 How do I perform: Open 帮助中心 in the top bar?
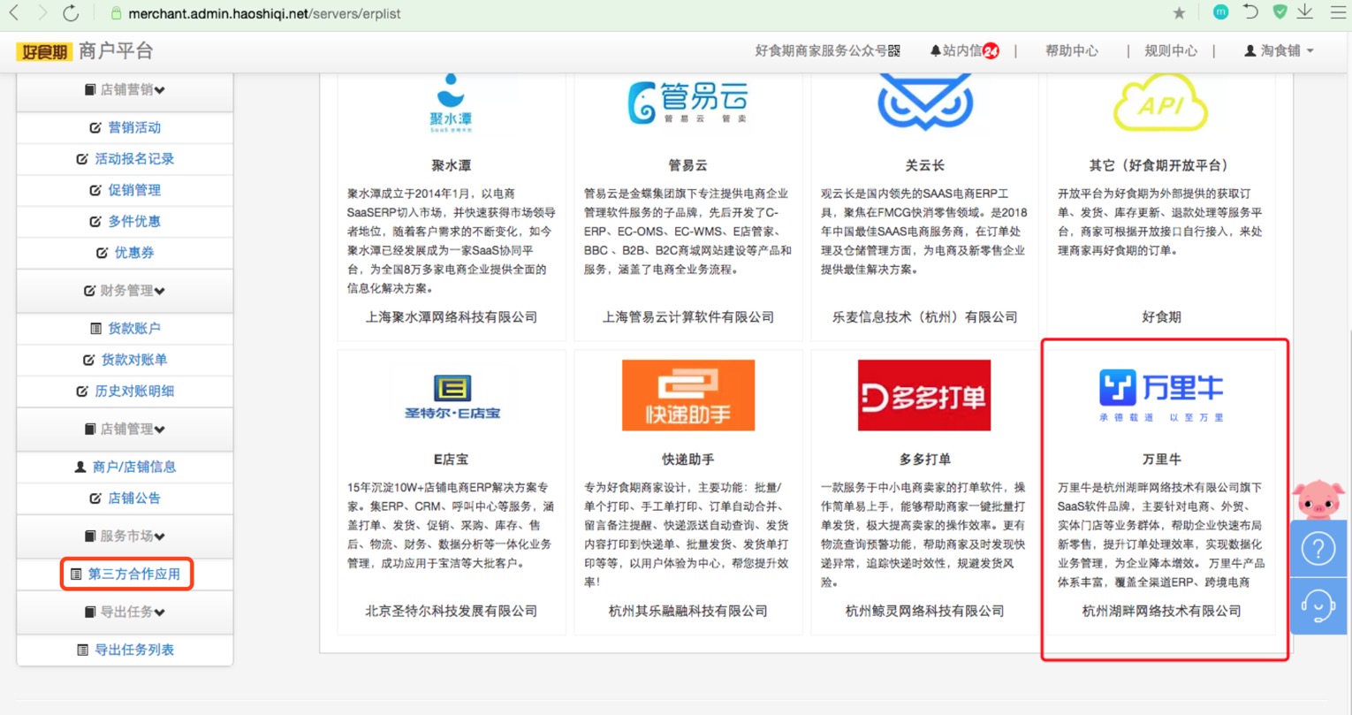tap(1072, 50)
